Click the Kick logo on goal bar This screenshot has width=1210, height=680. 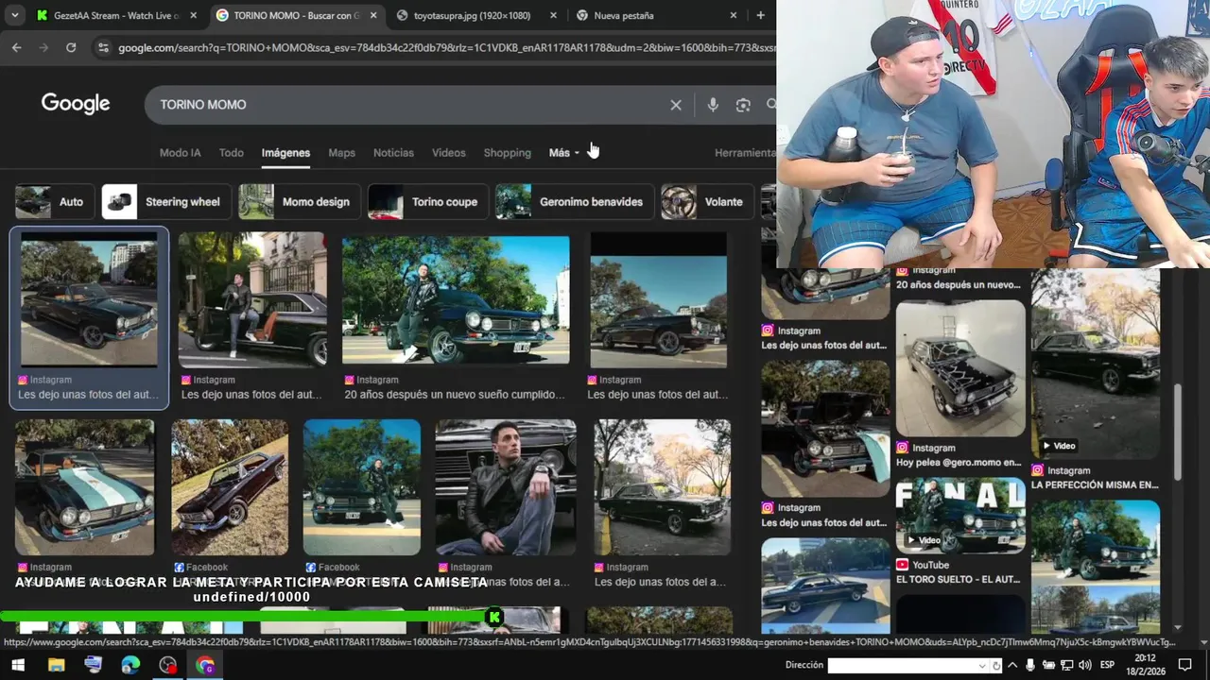494,618
